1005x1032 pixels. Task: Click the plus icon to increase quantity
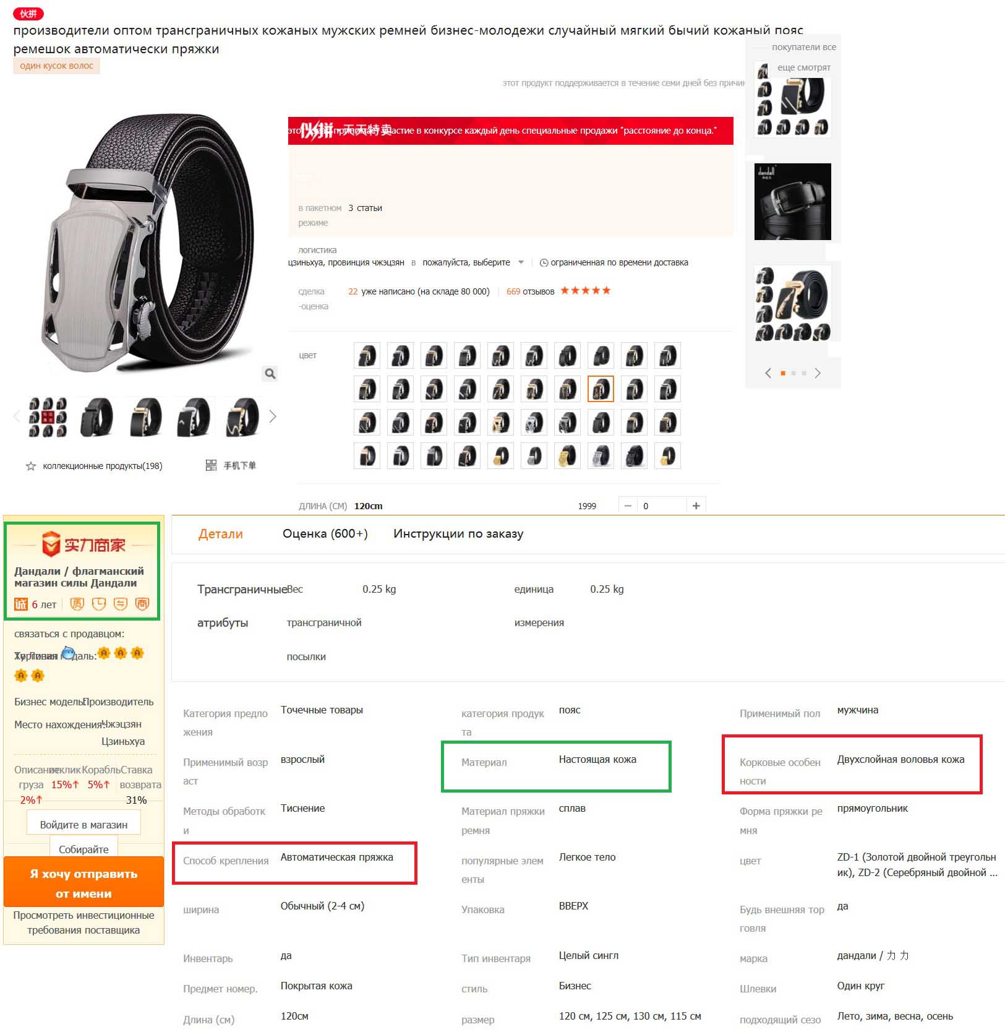coord(696,506)
